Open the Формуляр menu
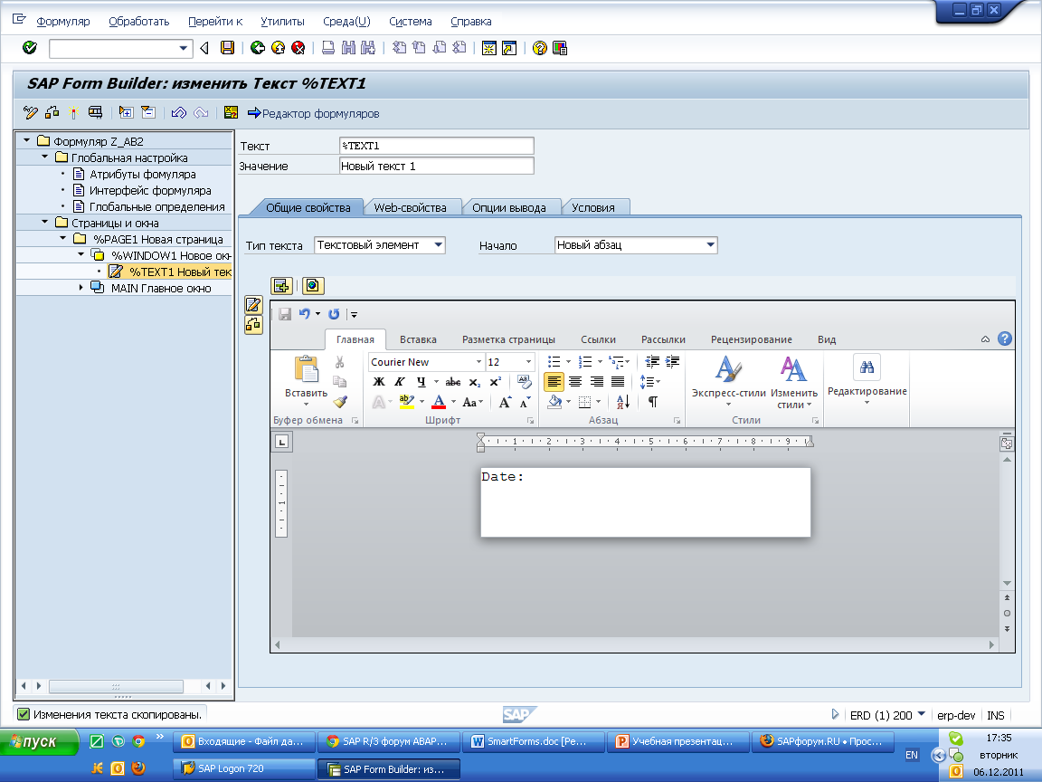Image resolution: width=1042 pixels, height=782 pixels. [62, 22]
